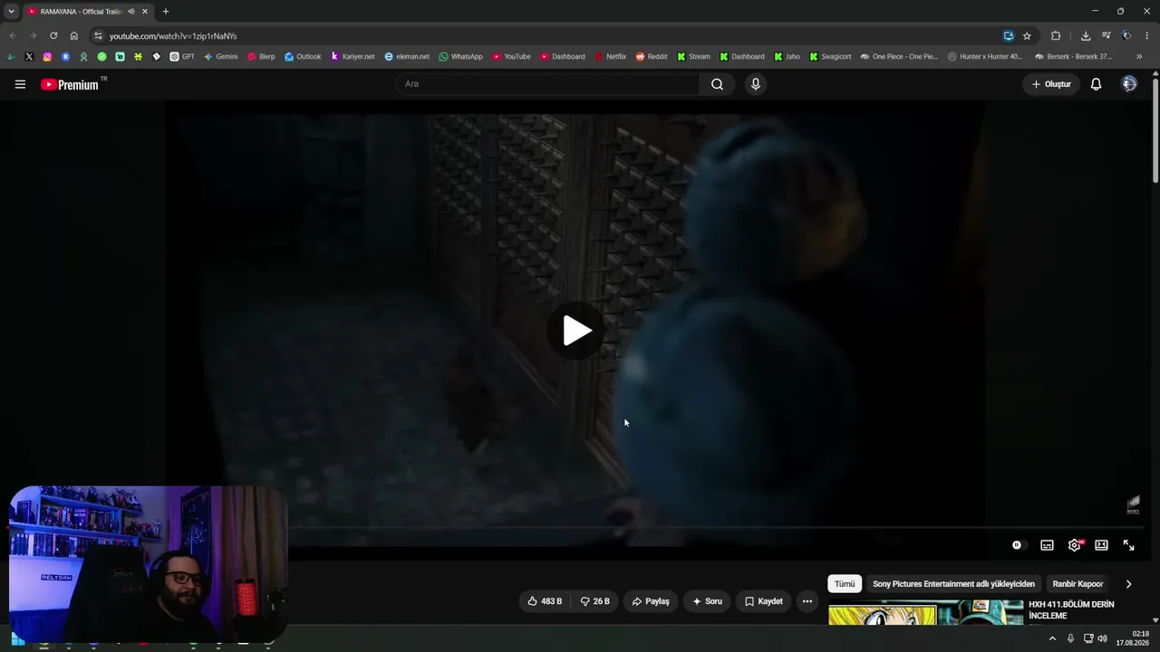The image size is (1160, 652).
Task: Open the eleman.net bookmark
Action: (x=407, y=56)
